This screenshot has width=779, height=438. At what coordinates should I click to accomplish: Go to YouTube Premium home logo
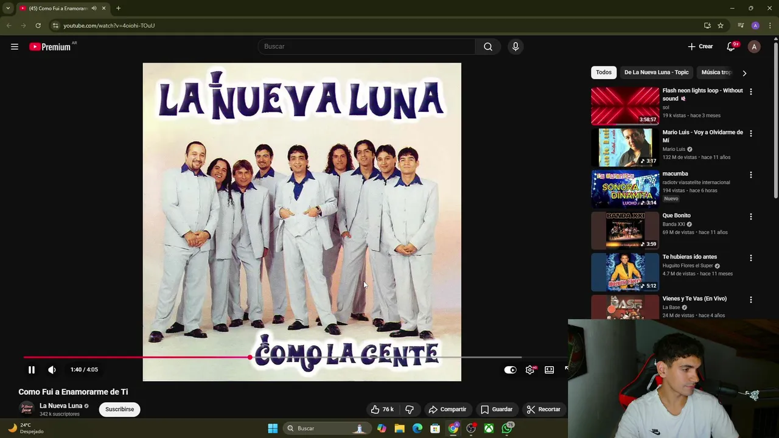[50, 47]
